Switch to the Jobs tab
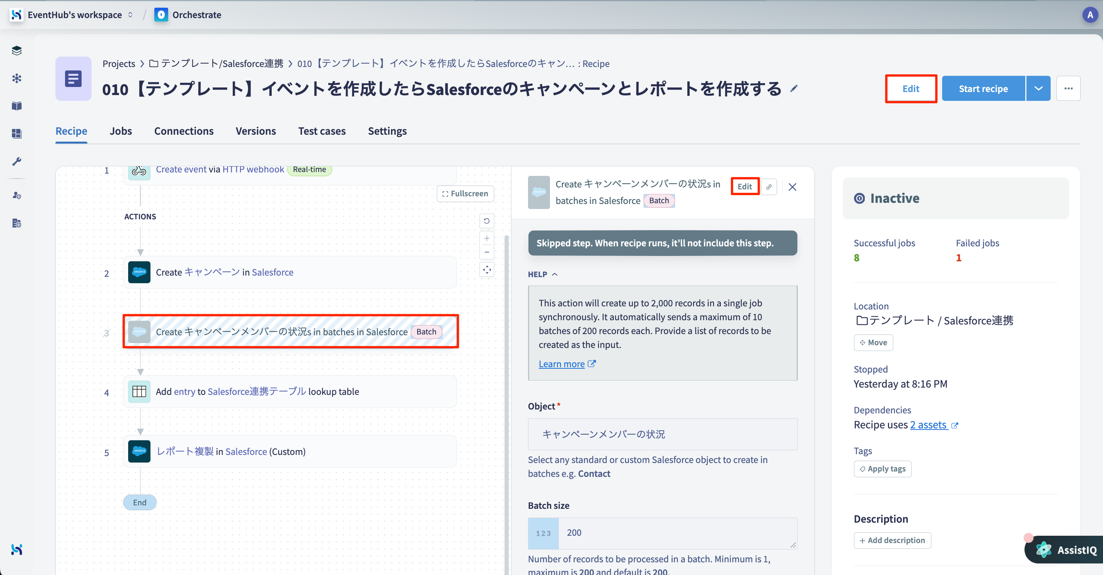Image resolution: width=1103 pixels, height=575 pixels. (x=121, y=131)
